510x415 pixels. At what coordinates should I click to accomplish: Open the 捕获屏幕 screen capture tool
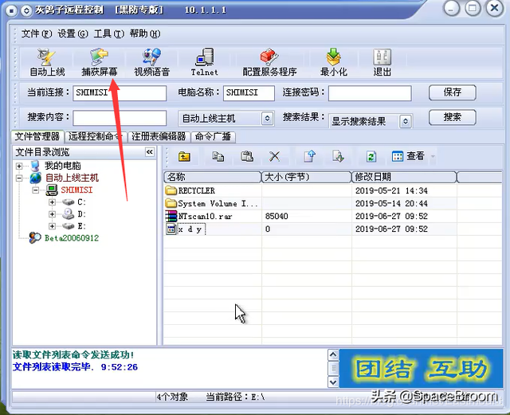tap(100, 63)
